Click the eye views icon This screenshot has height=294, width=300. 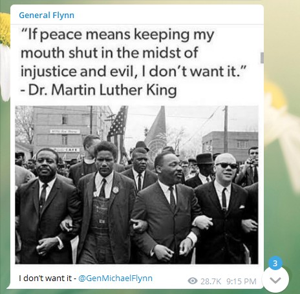[x=193, y=281]
